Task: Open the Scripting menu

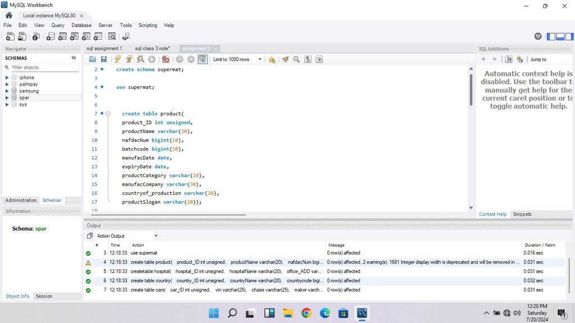Action: pos(148,25)
